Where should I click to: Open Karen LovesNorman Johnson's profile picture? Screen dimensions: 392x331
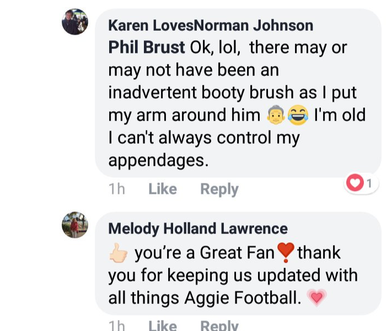pos(75,22)
